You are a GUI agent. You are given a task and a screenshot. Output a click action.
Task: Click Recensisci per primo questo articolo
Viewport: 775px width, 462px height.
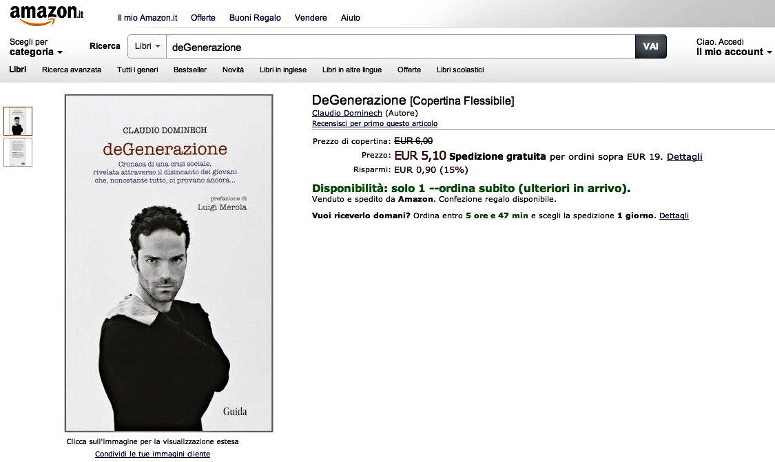pyautogui.click(x=375, y=123)
